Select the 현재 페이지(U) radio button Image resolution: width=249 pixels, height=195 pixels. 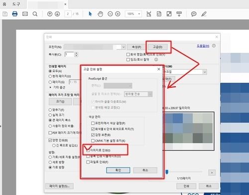[x=50, y=76]
